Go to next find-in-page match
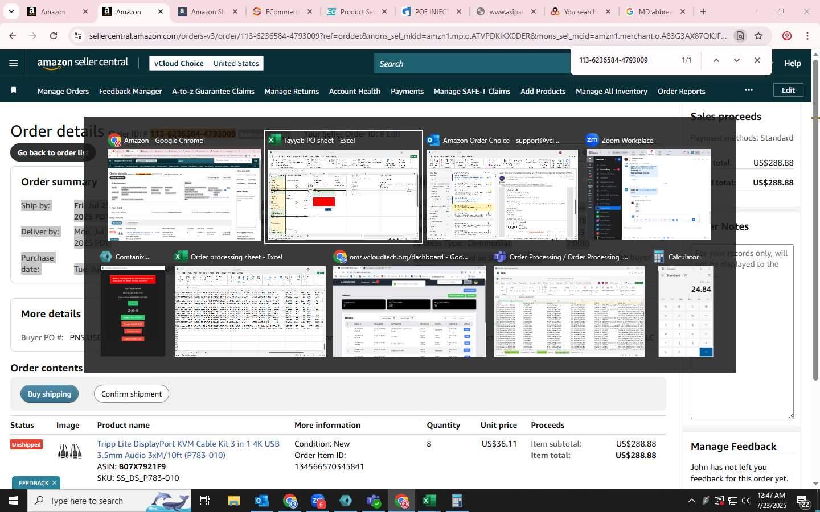 tap(737, 60)
